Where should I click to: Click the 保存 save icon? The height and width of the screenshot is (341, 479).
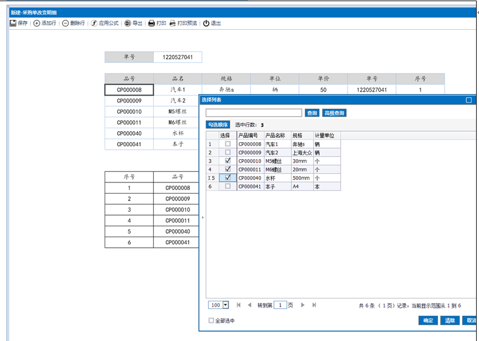(13, 23)
